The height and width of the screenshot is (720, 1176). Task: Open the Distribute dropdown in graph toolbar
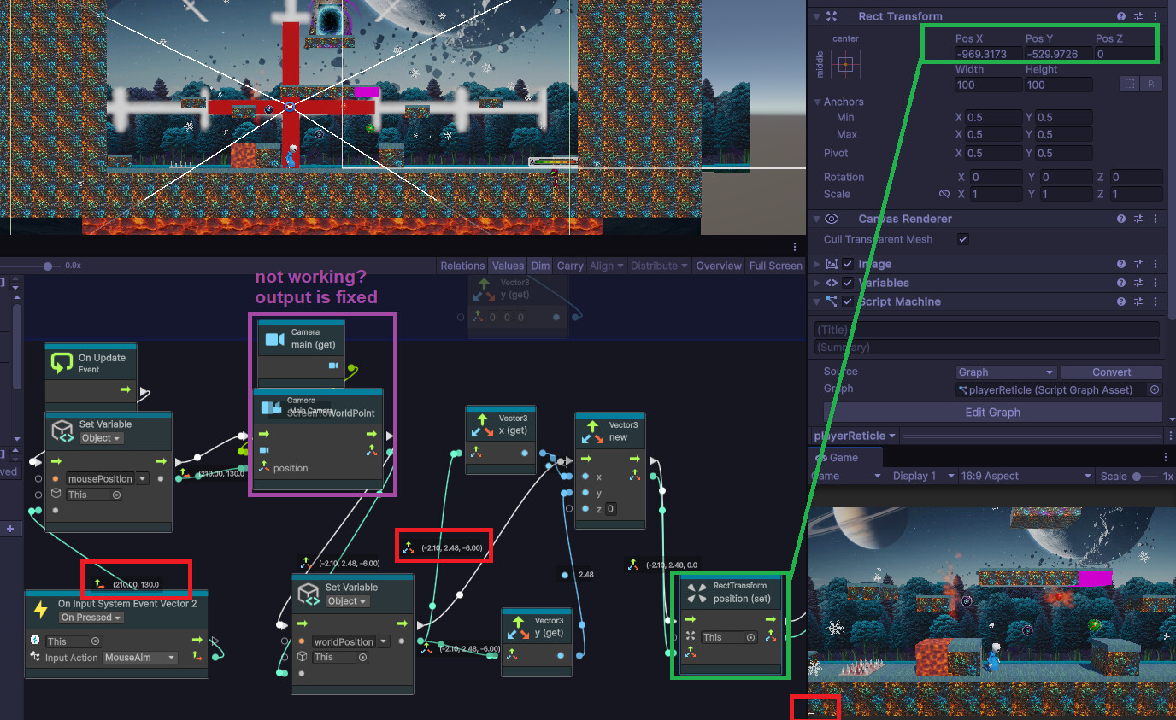pos(659,266)
